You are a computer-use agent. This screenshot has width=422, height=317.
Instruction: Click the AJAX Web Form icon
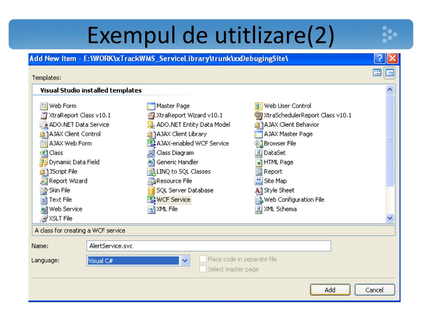click(x=44, y=144)
